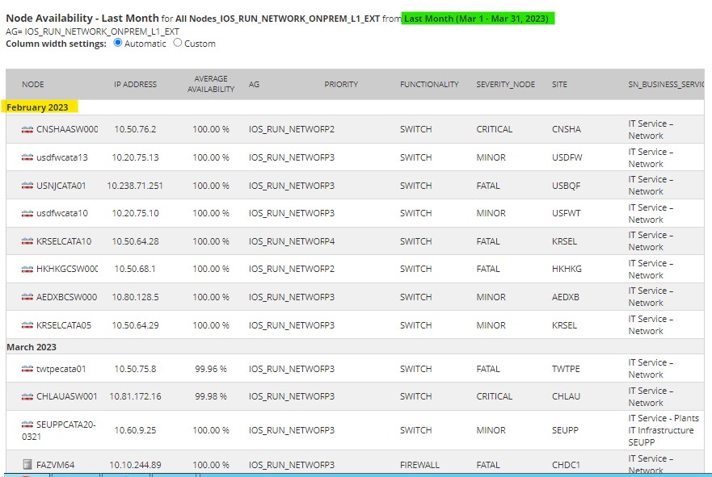The width and height of the screenshot is (712, 477).
Task: Open node usdfwcata13 link
Action: point(62,157)
